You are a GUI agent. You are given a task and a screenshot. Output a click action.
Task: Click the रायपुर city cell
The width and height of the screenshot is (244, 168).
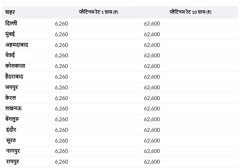click(x=13, y=162)
